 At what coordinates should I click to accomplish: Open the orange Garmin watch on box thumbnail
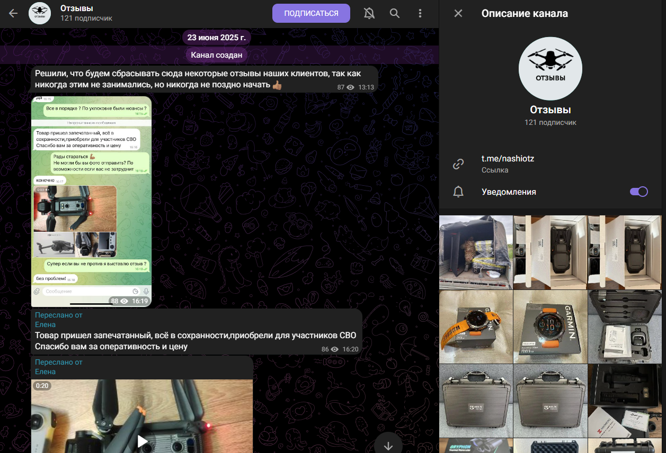(x=476, y=327)
